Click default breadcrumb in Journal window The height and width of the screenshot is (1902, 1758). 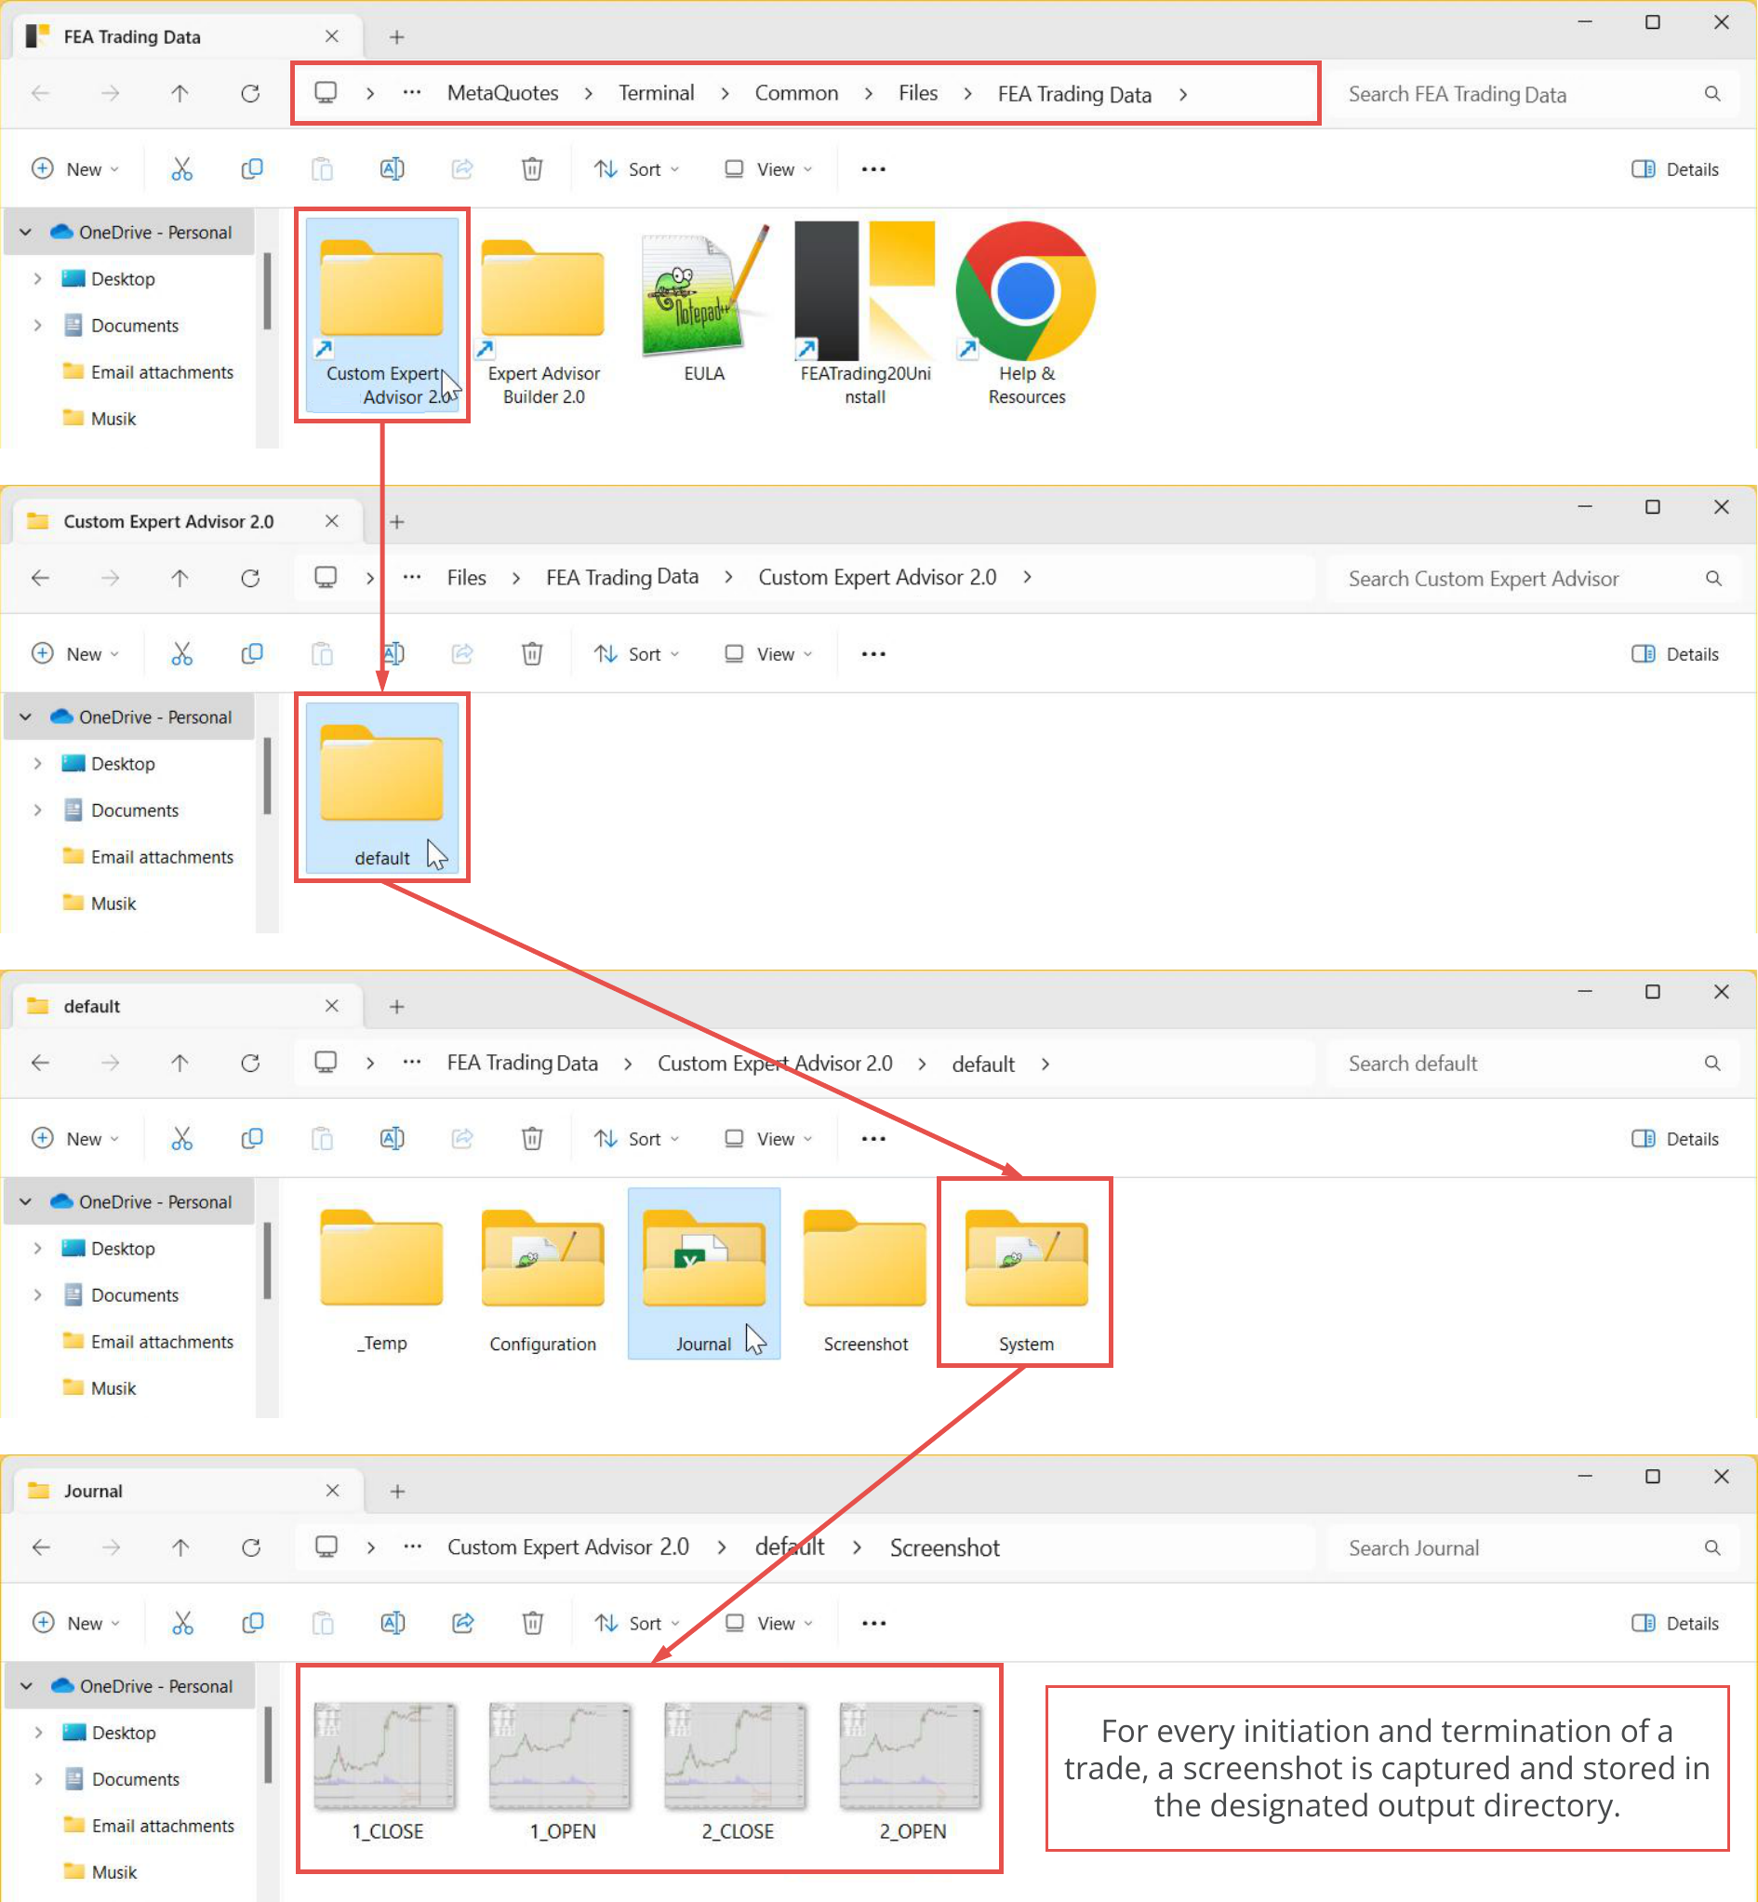790,1548
